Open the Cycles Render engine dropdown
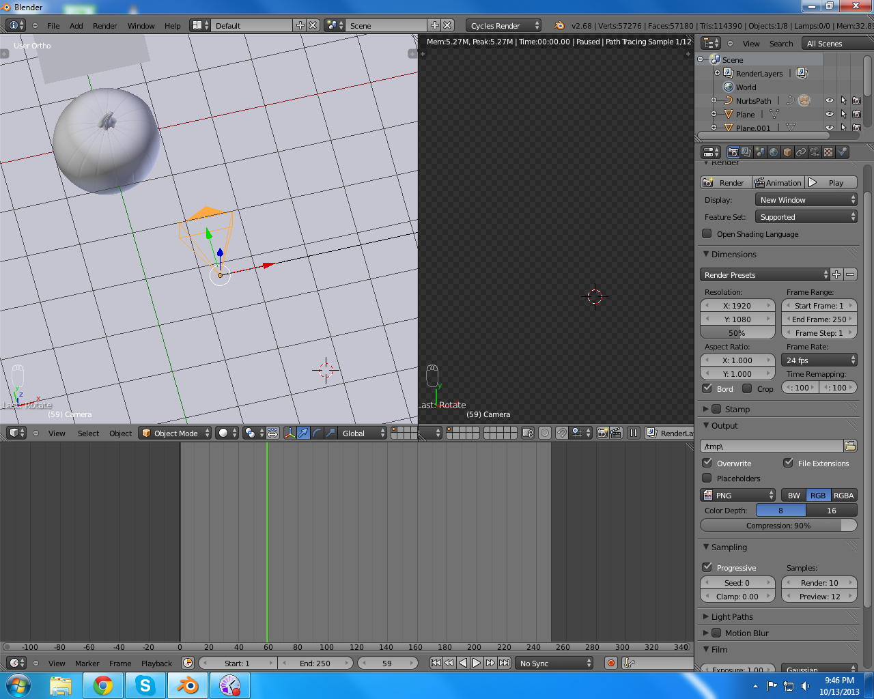874x699 pixels. pyautogui.click(x=504, y=25)
